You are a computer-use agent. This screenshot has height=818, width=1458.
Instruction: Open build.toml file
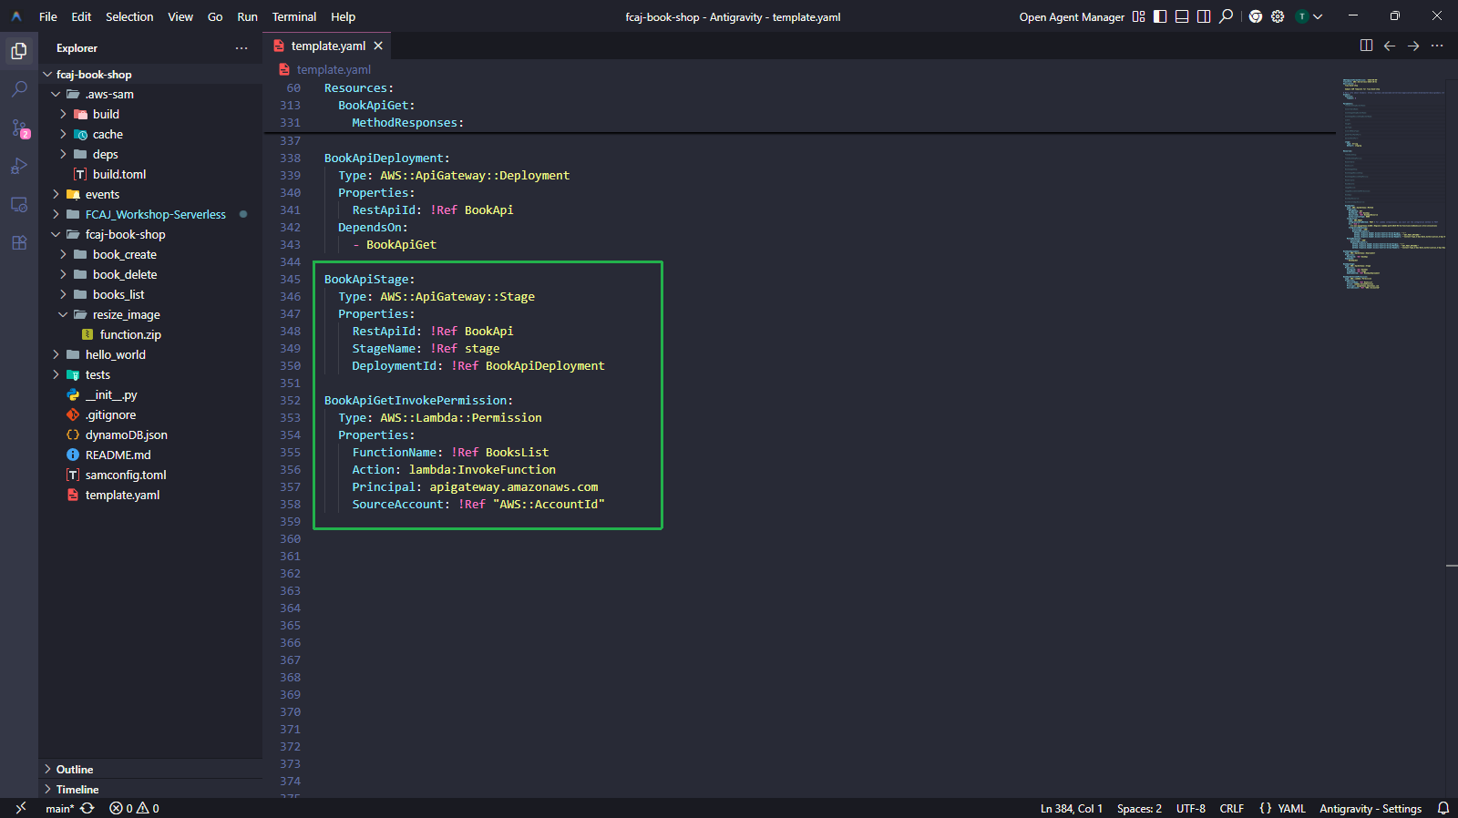click(150, 175)
